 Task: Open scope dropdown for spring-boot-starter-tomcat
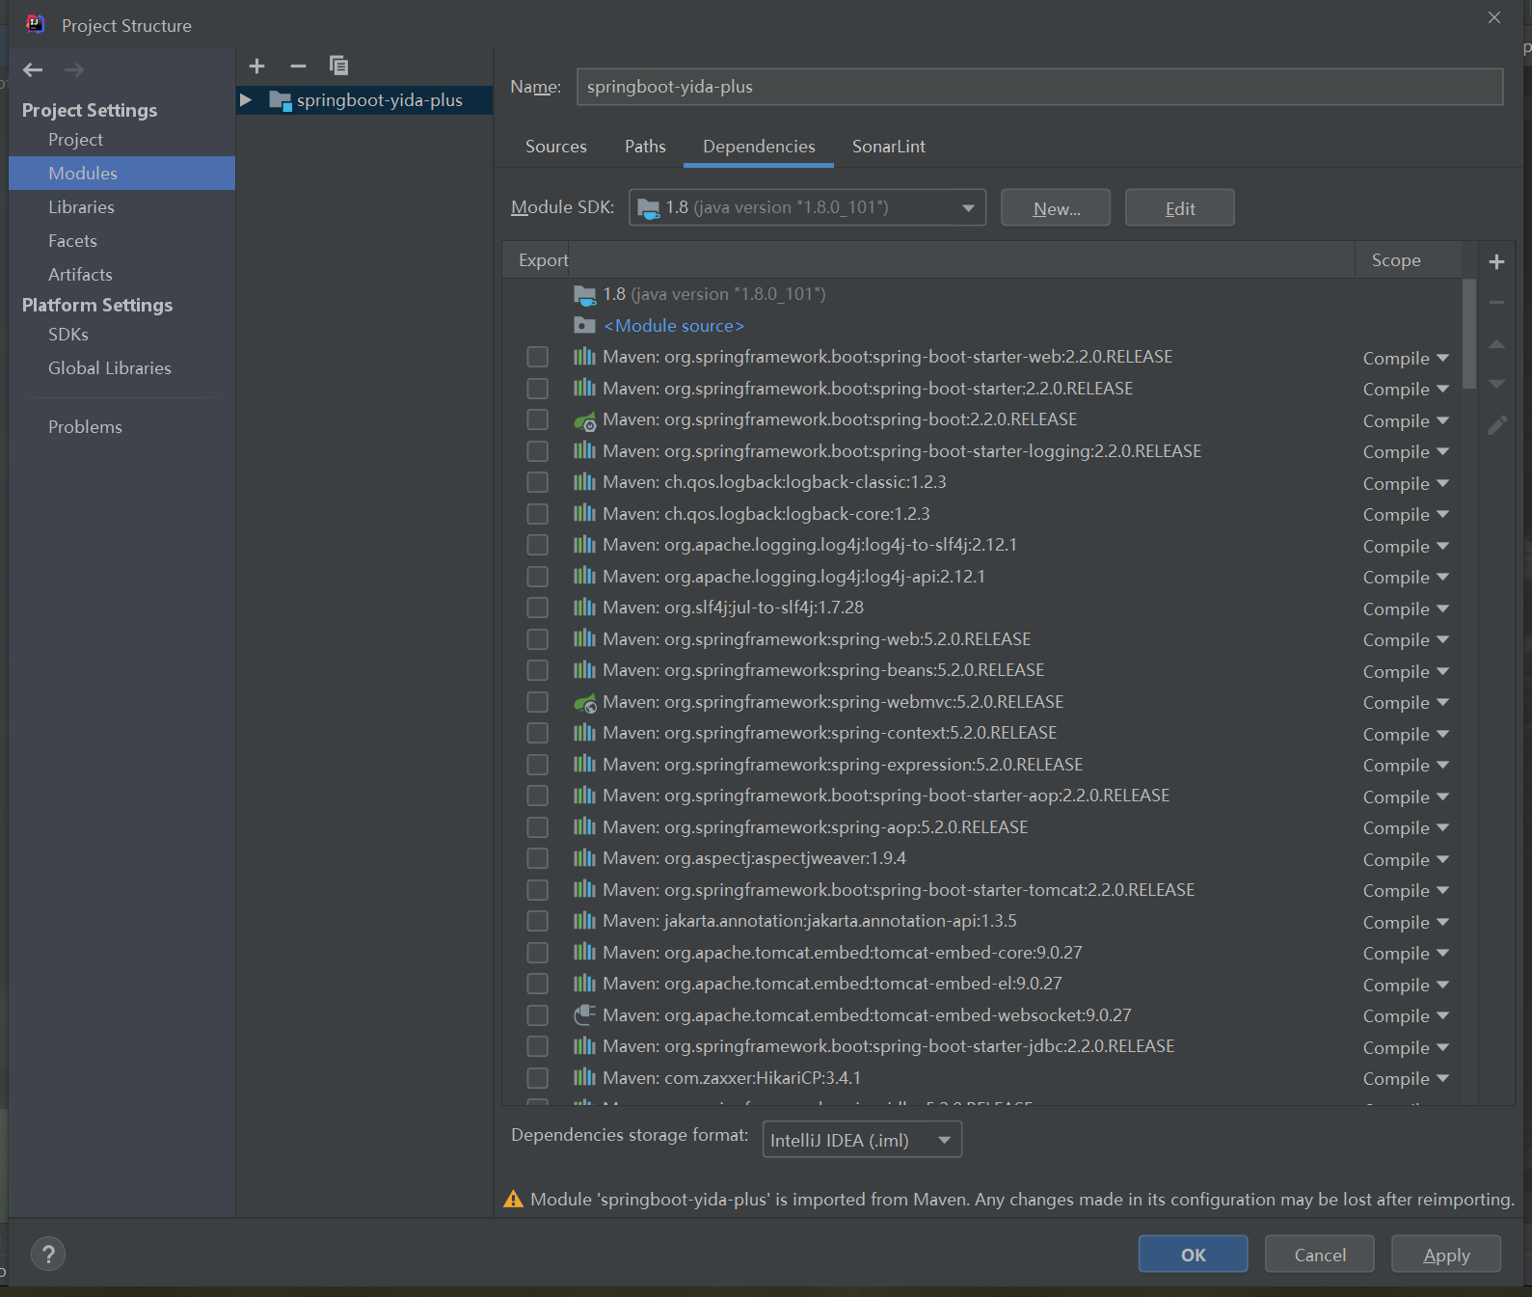(1406, 890)
